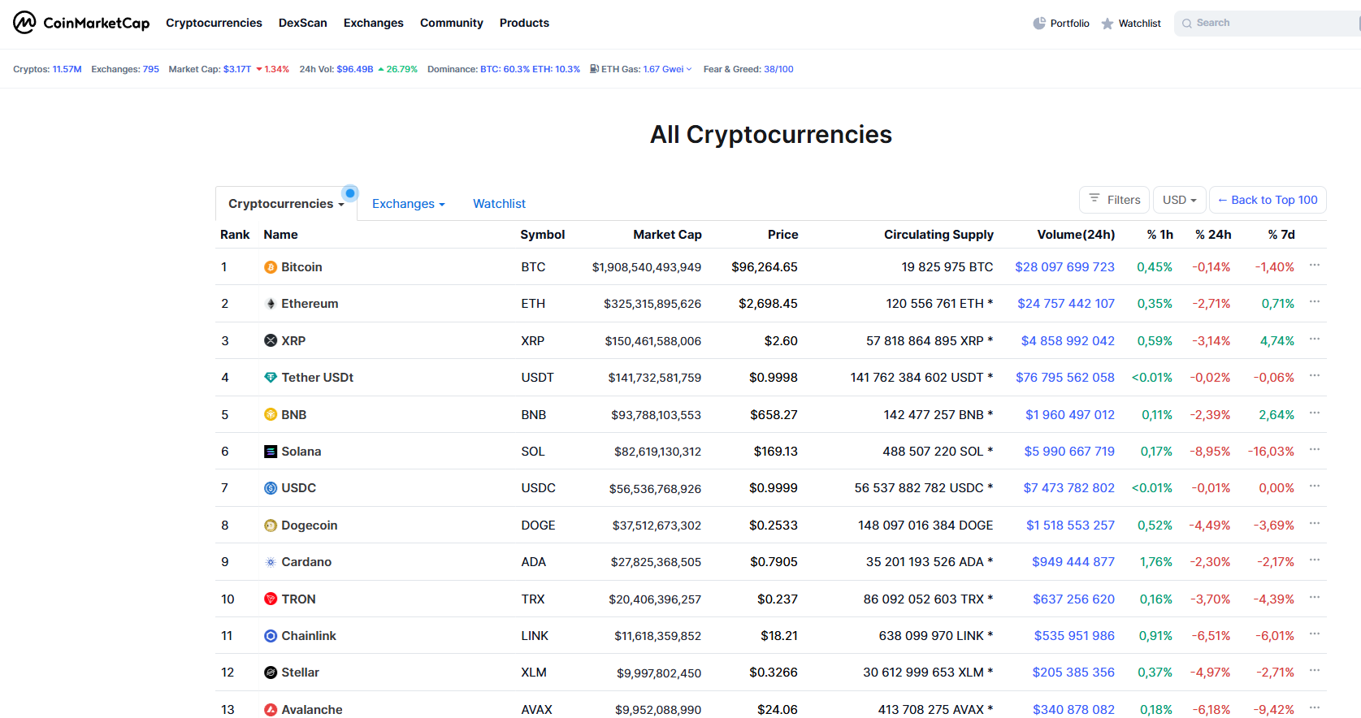
Task: Click the USDC coin icon
Action: [271, 488]
